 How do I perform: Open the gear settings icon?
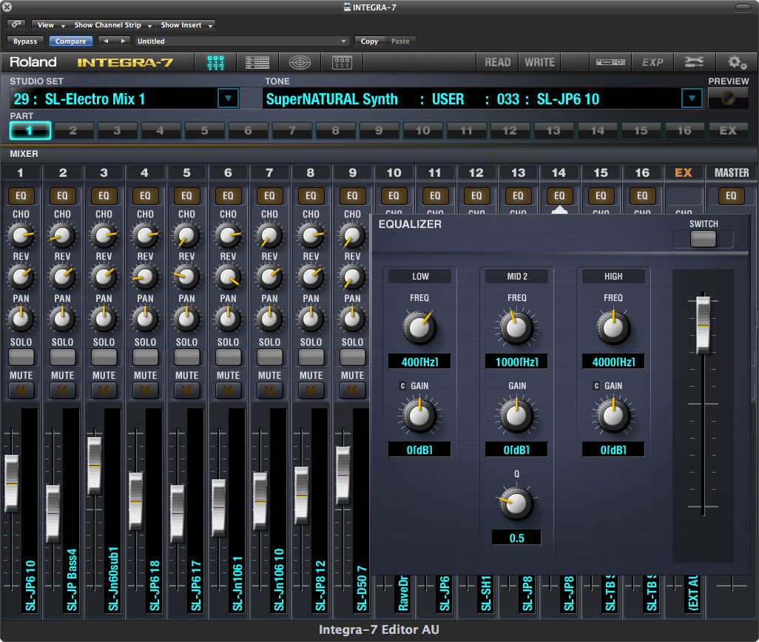tap(736, 62)
